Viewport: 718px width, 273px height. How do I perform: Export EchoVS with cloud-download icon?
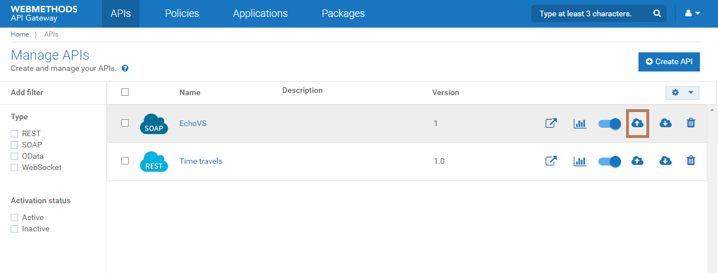666,123
